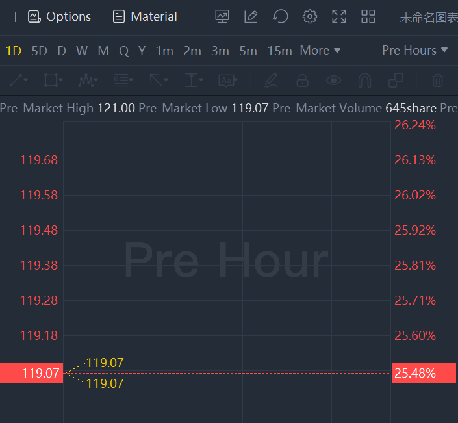This screenshot has height=423, width=458.
Task: Expand the More timeframes dropdown
Action: coord(320,51)
